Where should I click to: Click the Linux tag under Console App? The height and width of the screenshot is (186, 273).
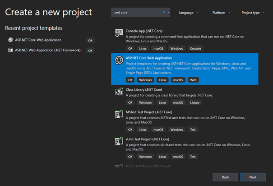click(143, 48)
